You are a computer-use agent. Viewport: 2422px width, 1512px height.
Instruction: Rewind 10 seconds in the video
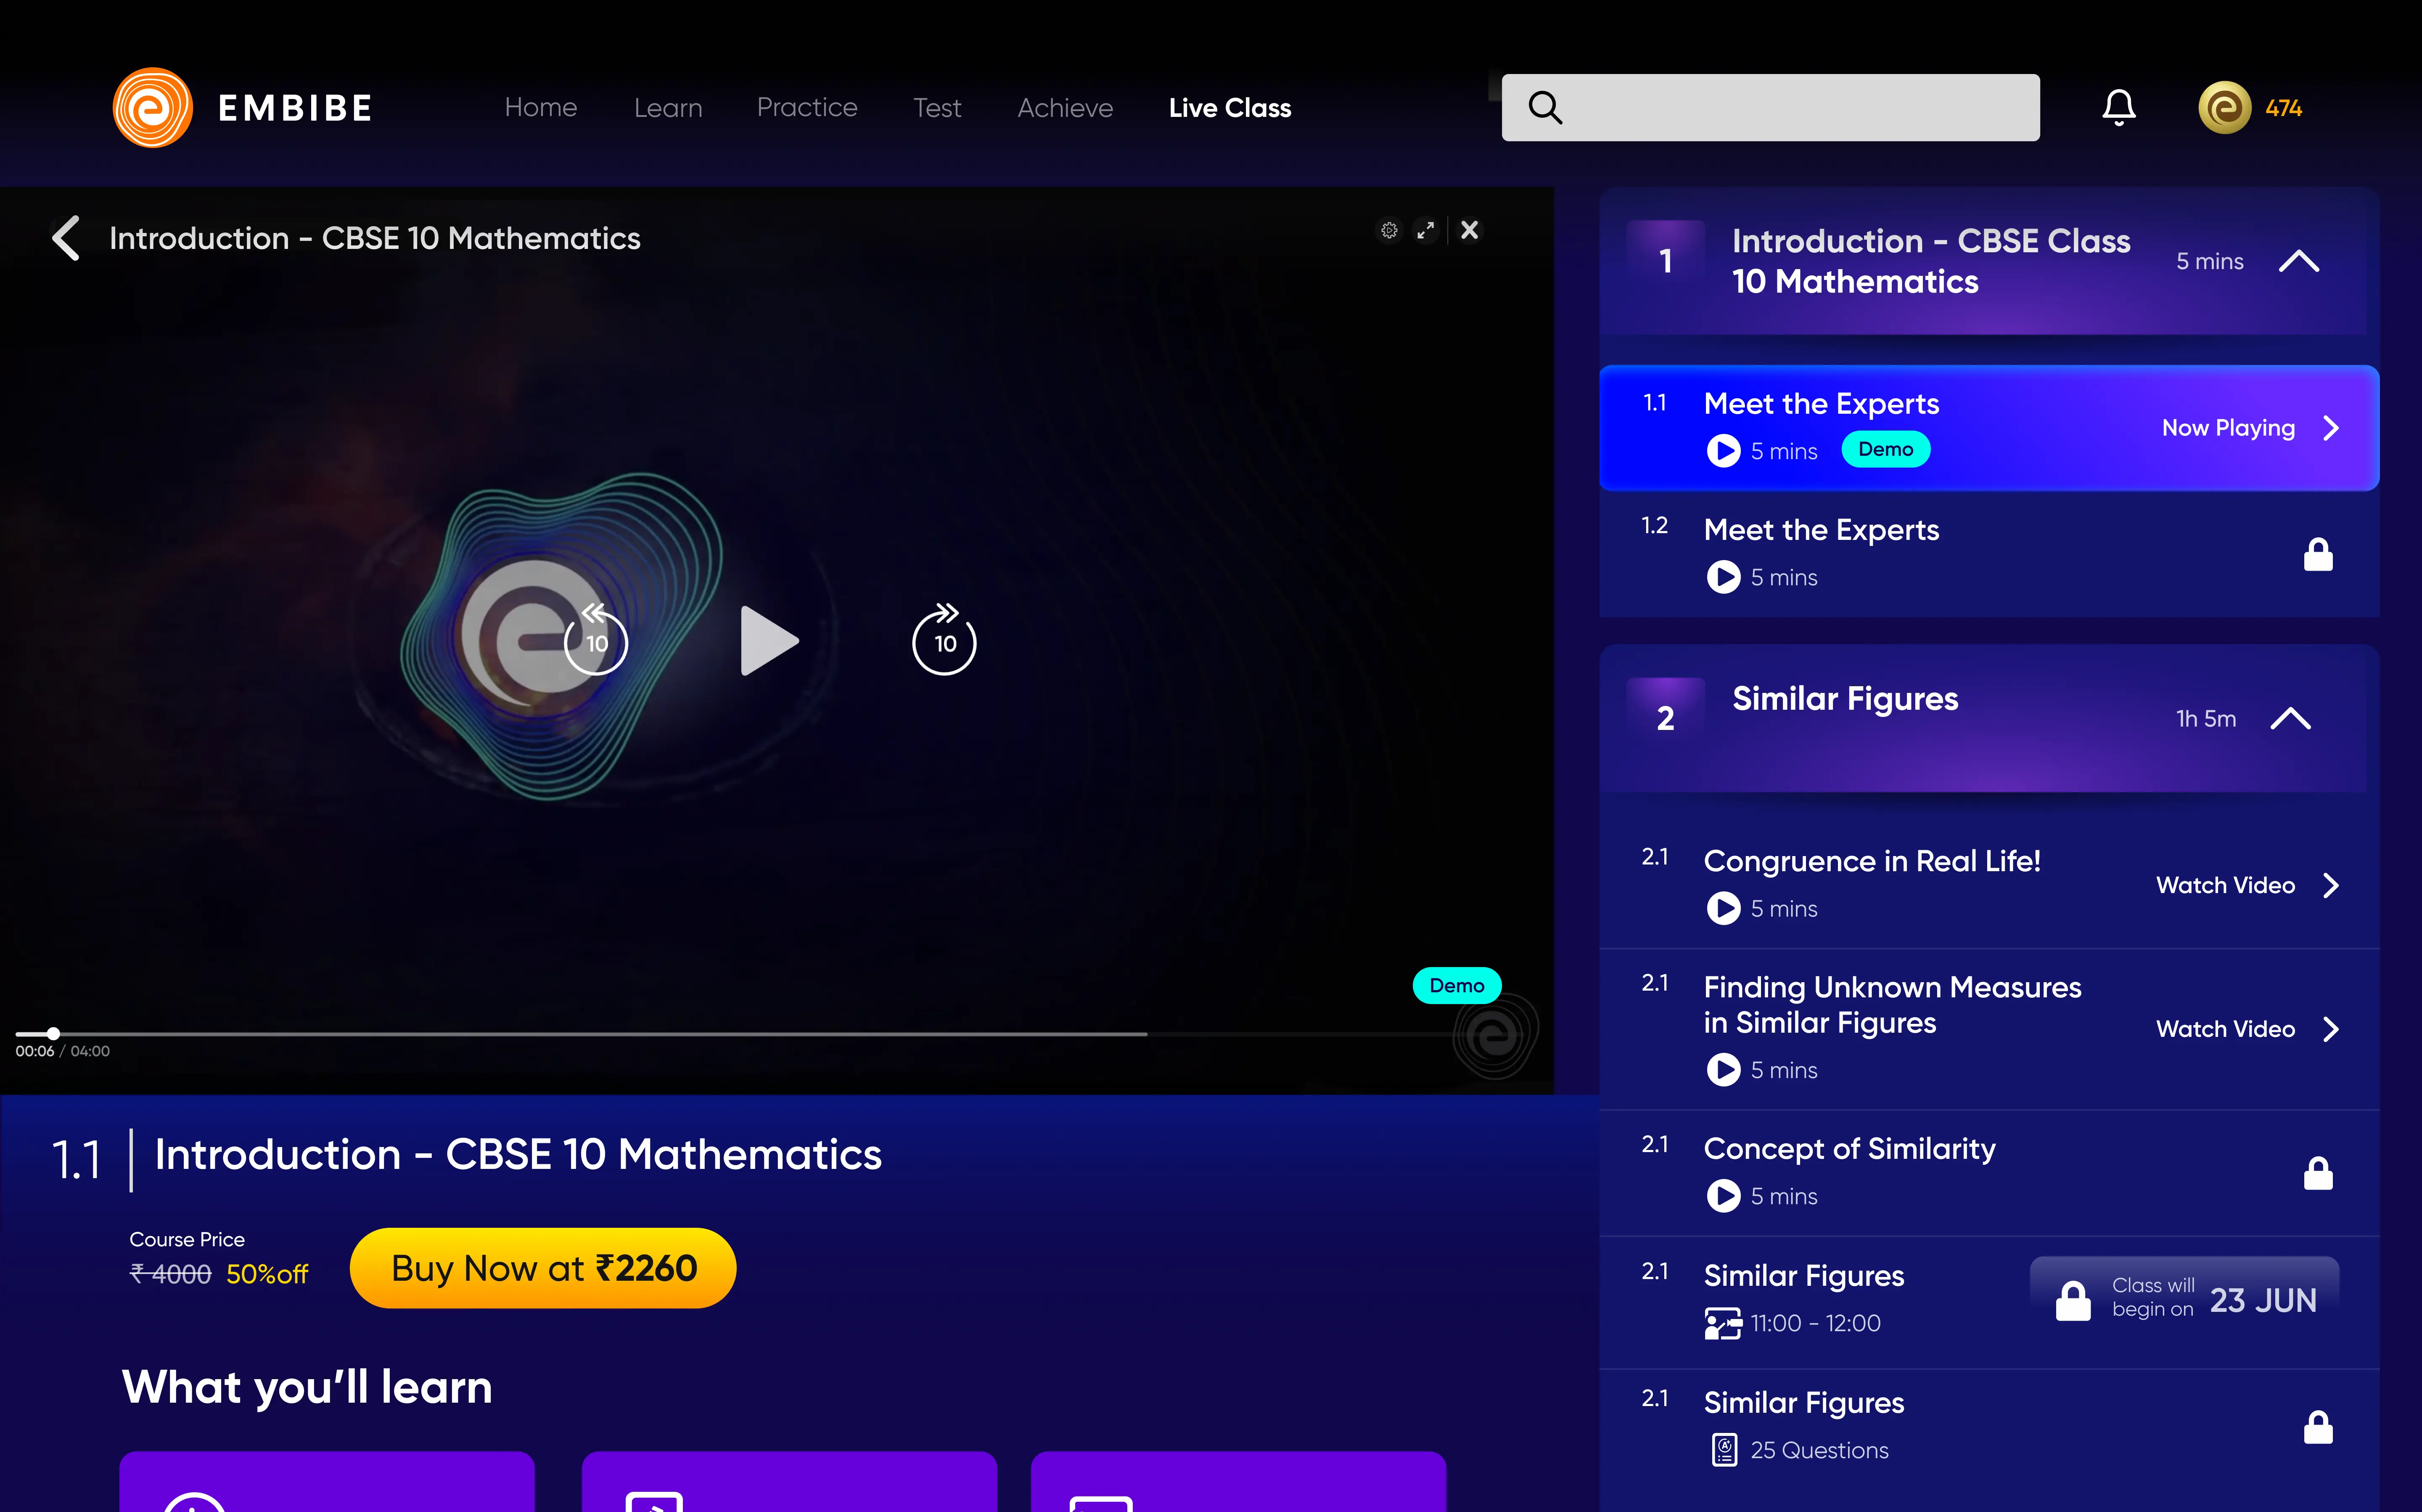pyautogui.click(x=596, y=639)
